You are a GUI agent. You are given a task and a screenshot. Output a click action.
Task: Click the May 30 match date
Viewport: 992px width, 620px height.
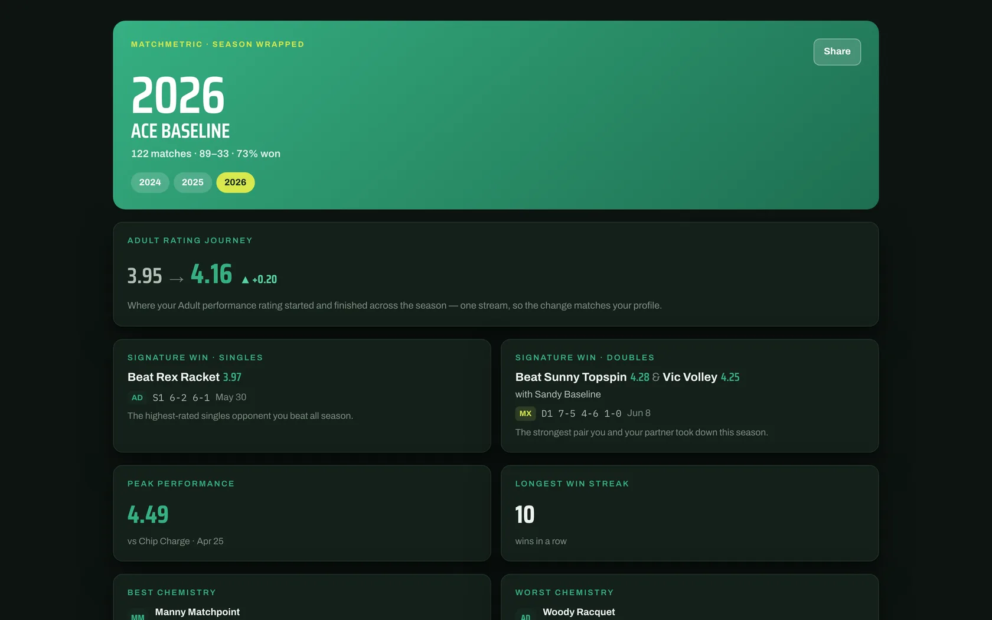pyautogui.click(x=231, y=397)
